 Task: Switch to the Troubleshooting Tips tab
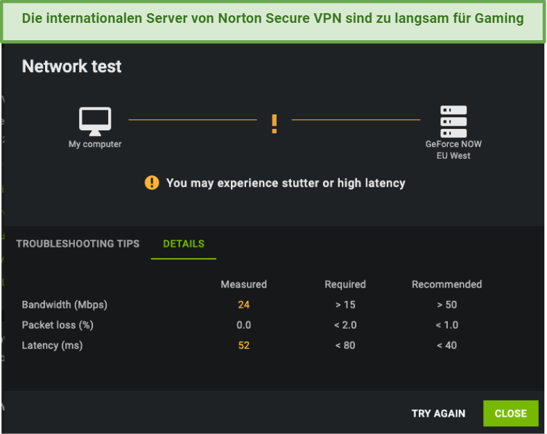78,243
